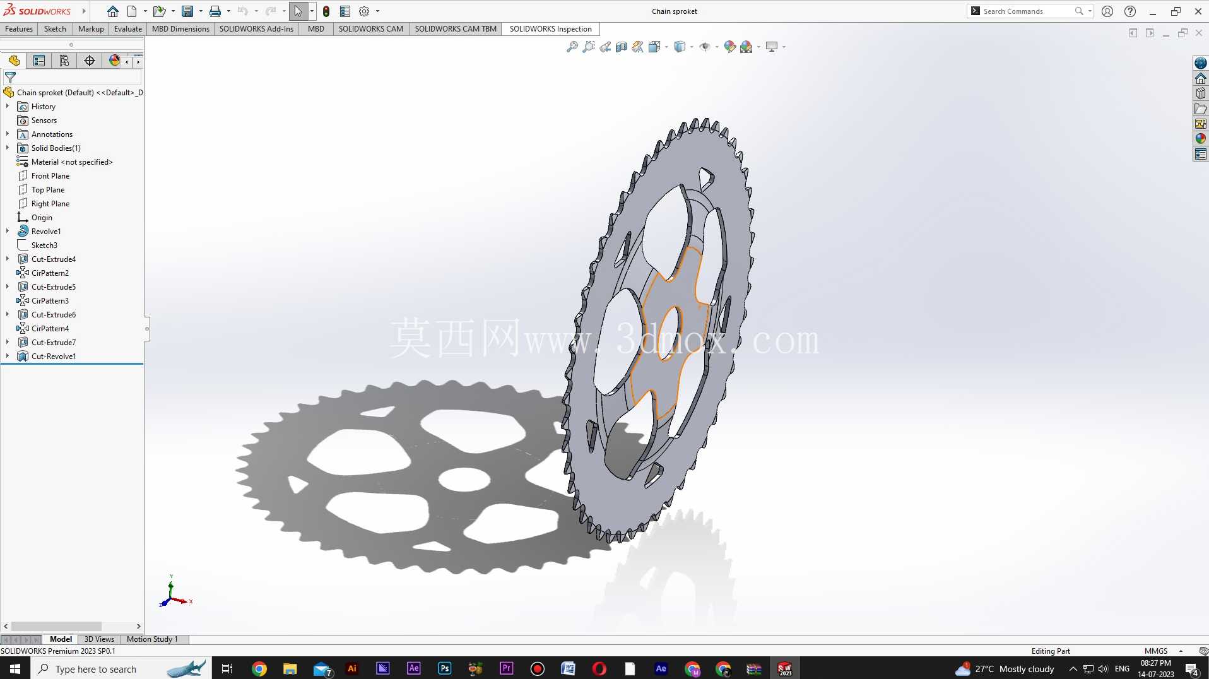Open the Help question mark button
The height and width of the screenshot is (679, 1209).
point(1130,11)
